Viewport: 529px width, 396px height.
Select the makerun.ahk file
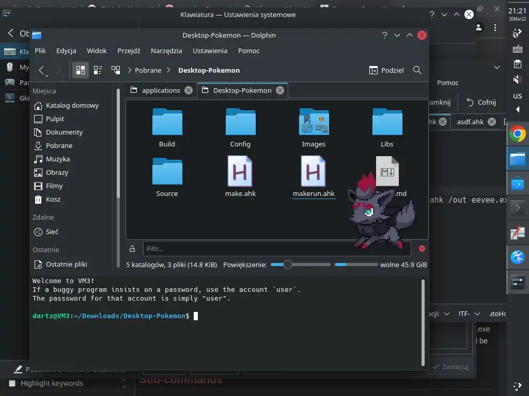(314, 177)
